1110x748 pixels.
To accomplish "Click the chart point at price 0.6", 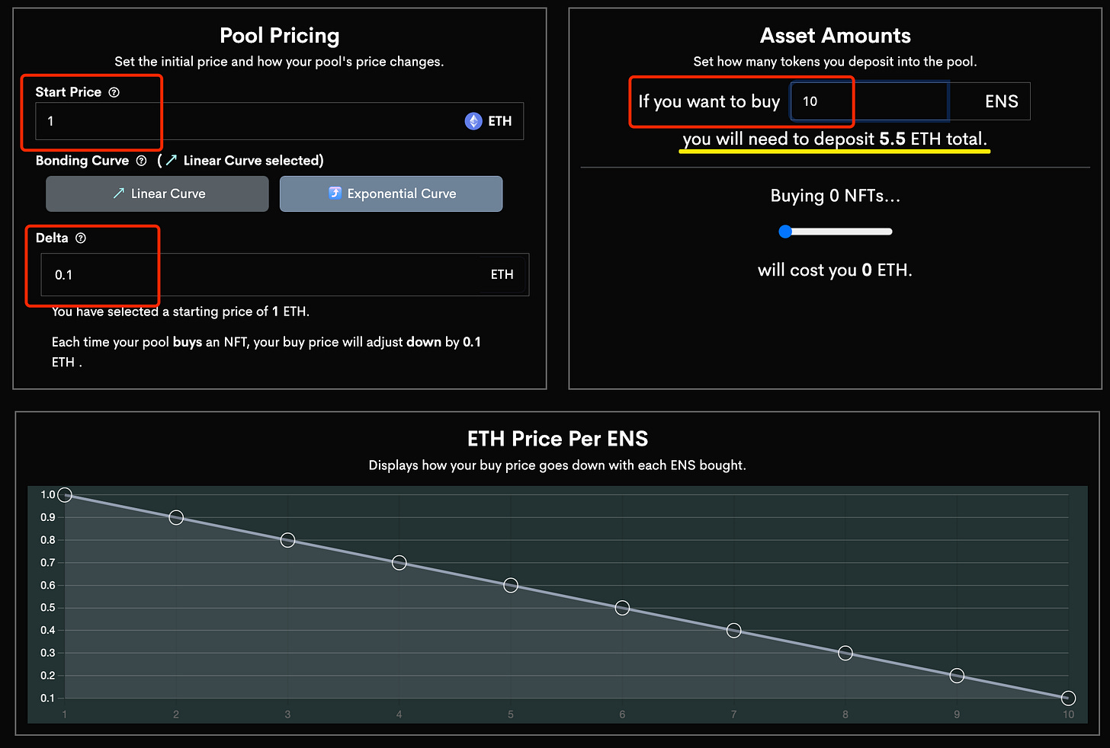I will point(511,585).
